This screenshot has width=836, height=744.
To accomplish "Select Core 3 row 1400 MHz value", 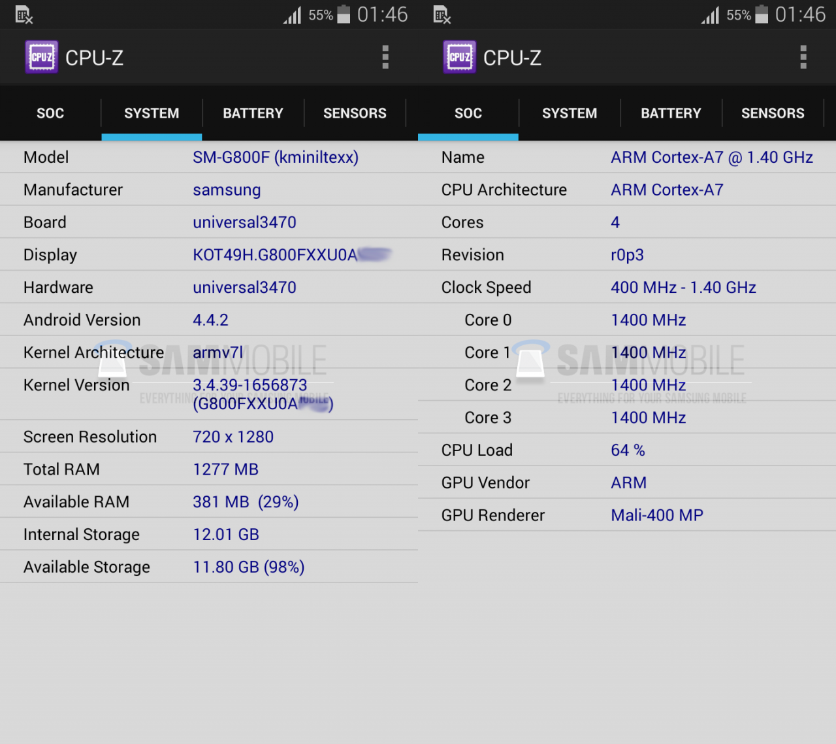I will pos(648,418).
